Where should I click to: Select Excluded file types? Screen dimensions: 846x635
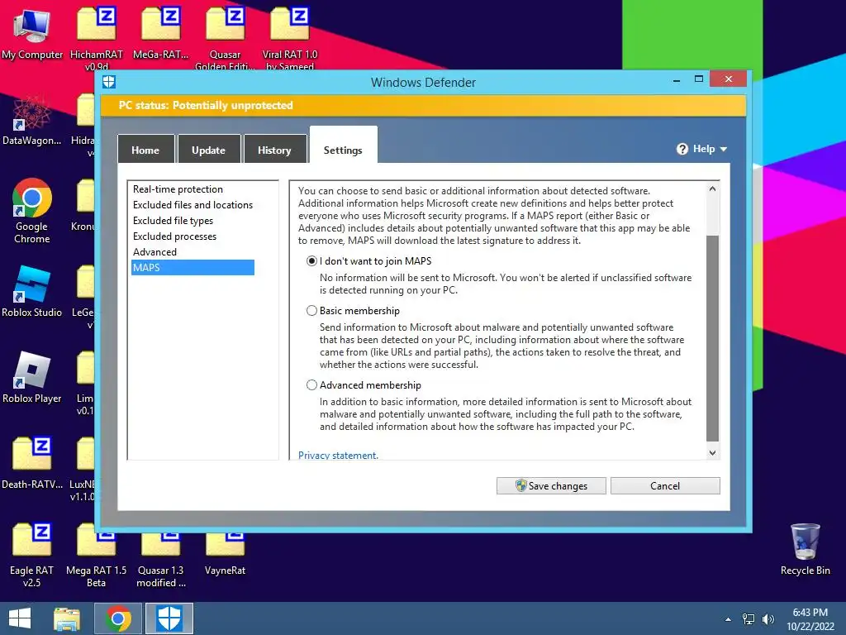pyautogui.click(x=173, y=221)
